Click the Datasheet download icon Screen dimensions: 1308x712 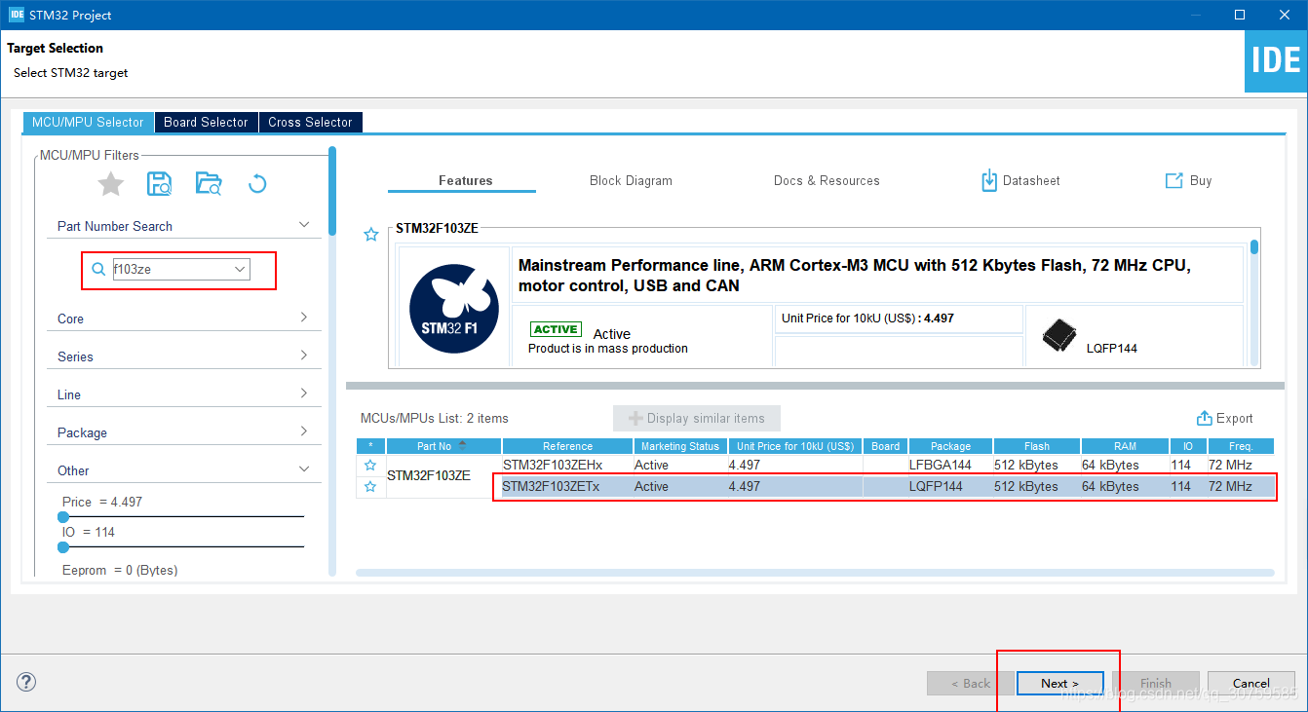pos(989,180)
